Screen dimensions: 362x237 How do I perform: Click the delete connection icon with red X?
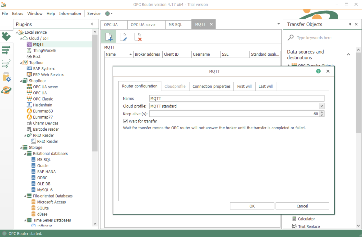click(138, 37)
